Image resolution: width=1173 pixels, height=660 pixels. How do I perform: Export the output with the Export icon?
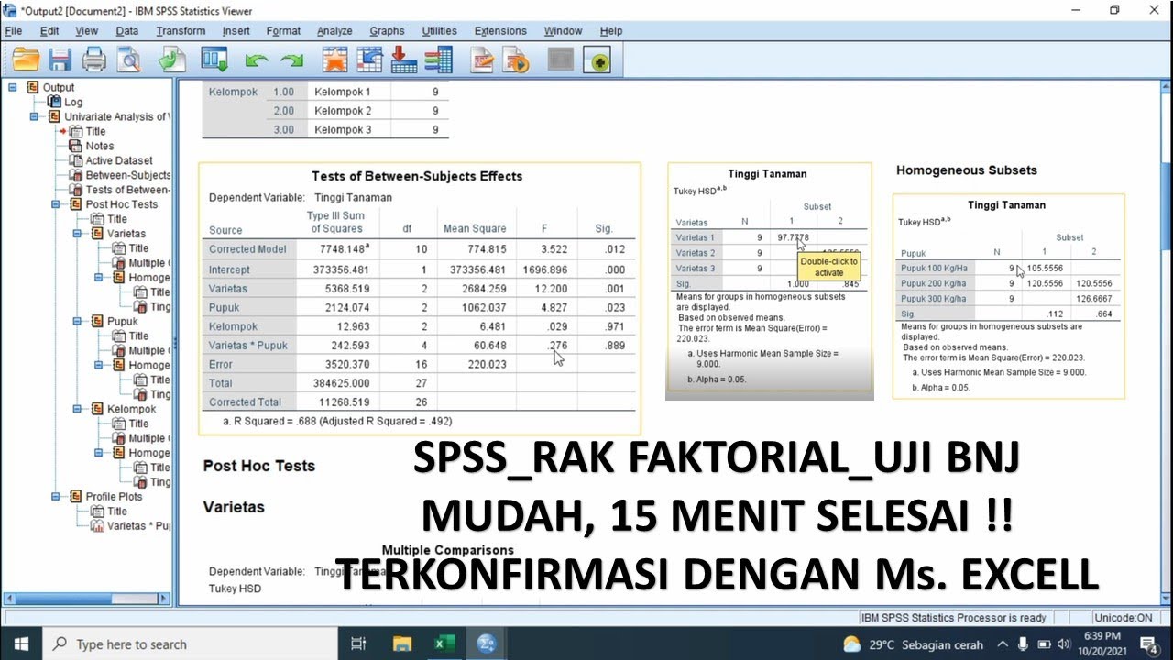[171, 60]
